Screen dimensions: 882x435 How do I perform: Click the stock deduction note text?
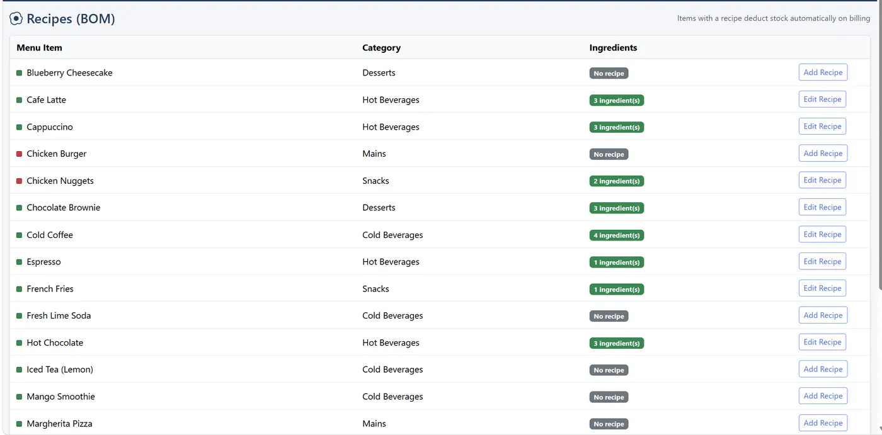pyautogui.click(x=774, y=18)
